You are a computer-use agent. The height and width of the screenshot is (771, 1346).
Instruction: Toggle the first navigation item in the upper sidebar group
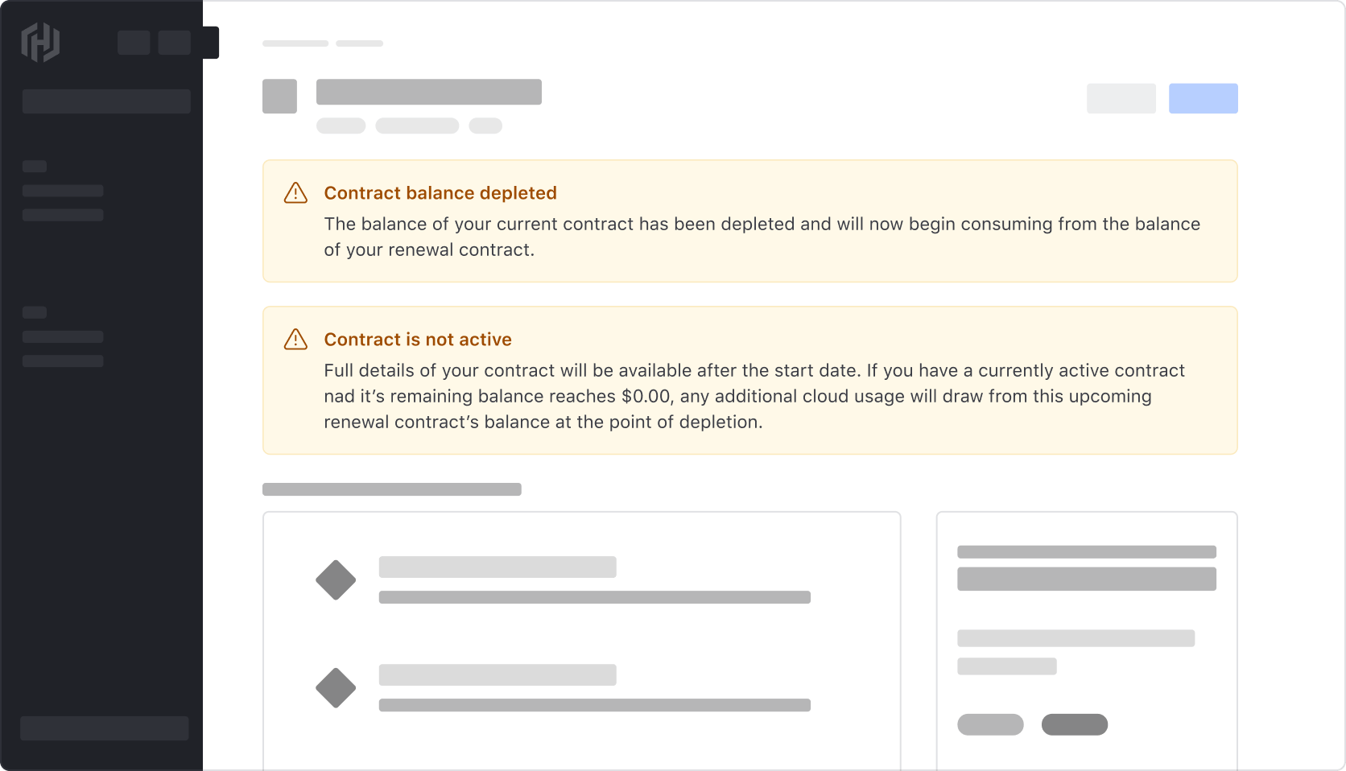[63, 191]
